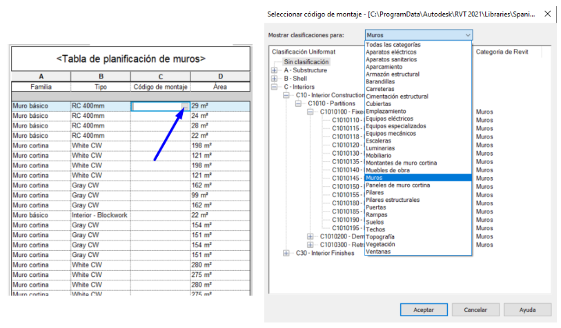The width and height of the screenshot is (561, 328).
Task: Open the Mostrar clasificaciones para dropdown
Action: pos(419,35)
